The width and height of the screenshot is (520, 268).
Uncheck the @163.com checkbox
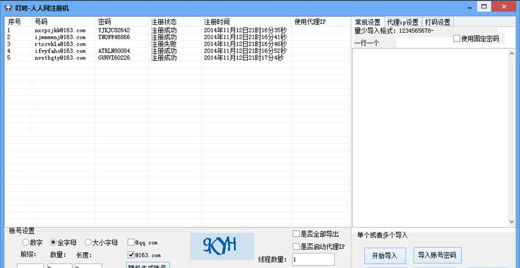(x=131, y=255)
